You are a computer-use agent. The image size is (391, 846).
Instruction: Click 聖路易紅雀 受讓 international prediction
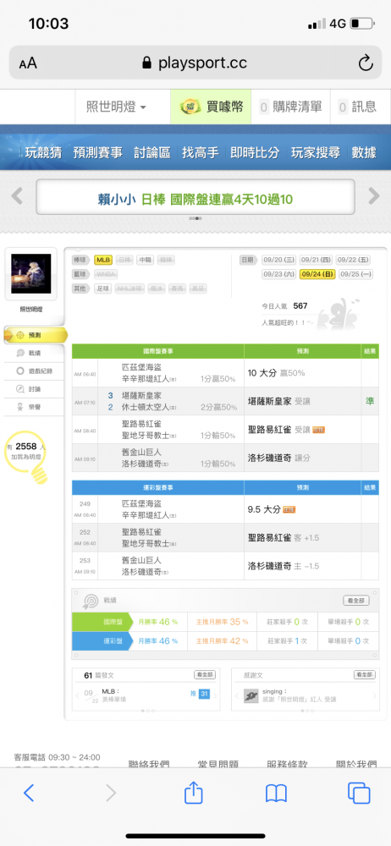[303, 430]
